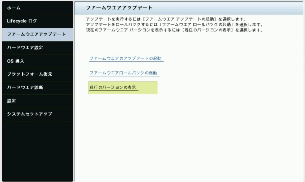Image resolution: width=305 pixels, height=182 pixels.
Task: Click the empty black area below システムセットアップ
Action: pos(37,149)
